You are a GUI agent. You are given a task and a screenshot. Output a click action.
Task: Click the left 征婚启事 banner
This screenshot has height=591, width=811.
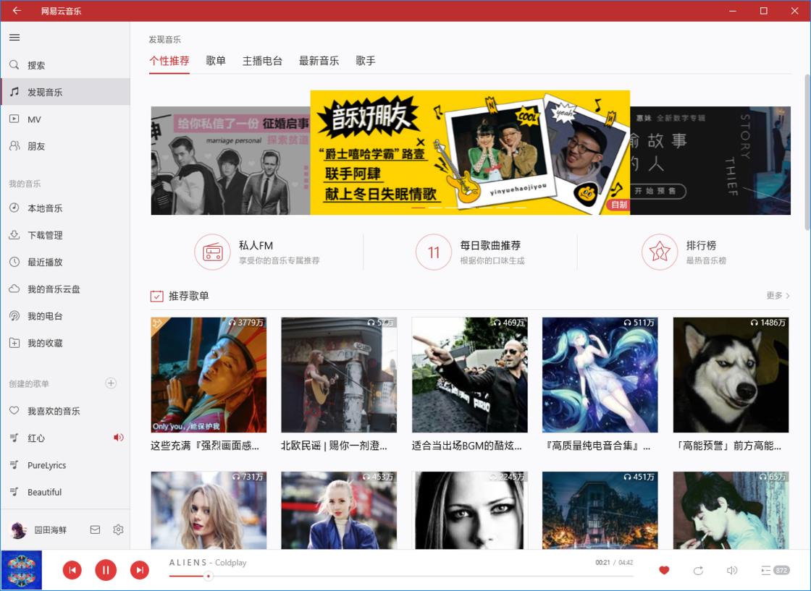[231, 161]
